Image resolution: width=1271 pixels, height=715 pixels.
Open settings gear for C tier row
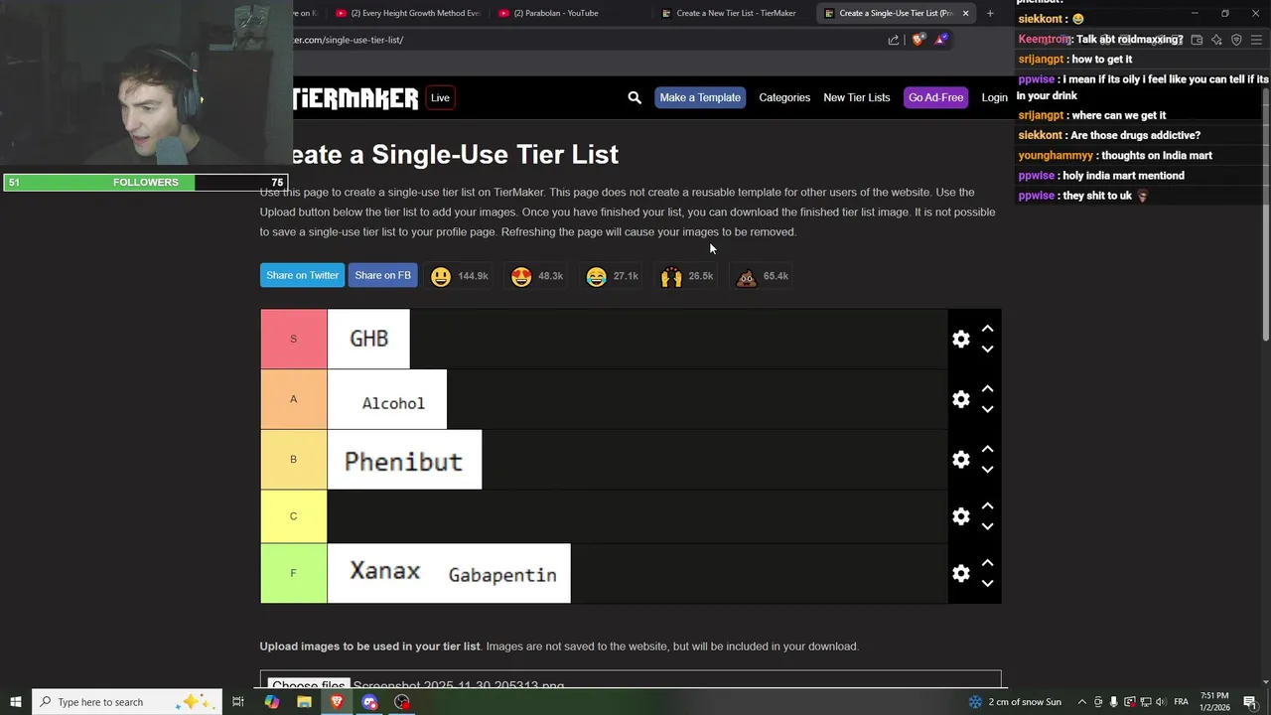[x=961, y=516]
